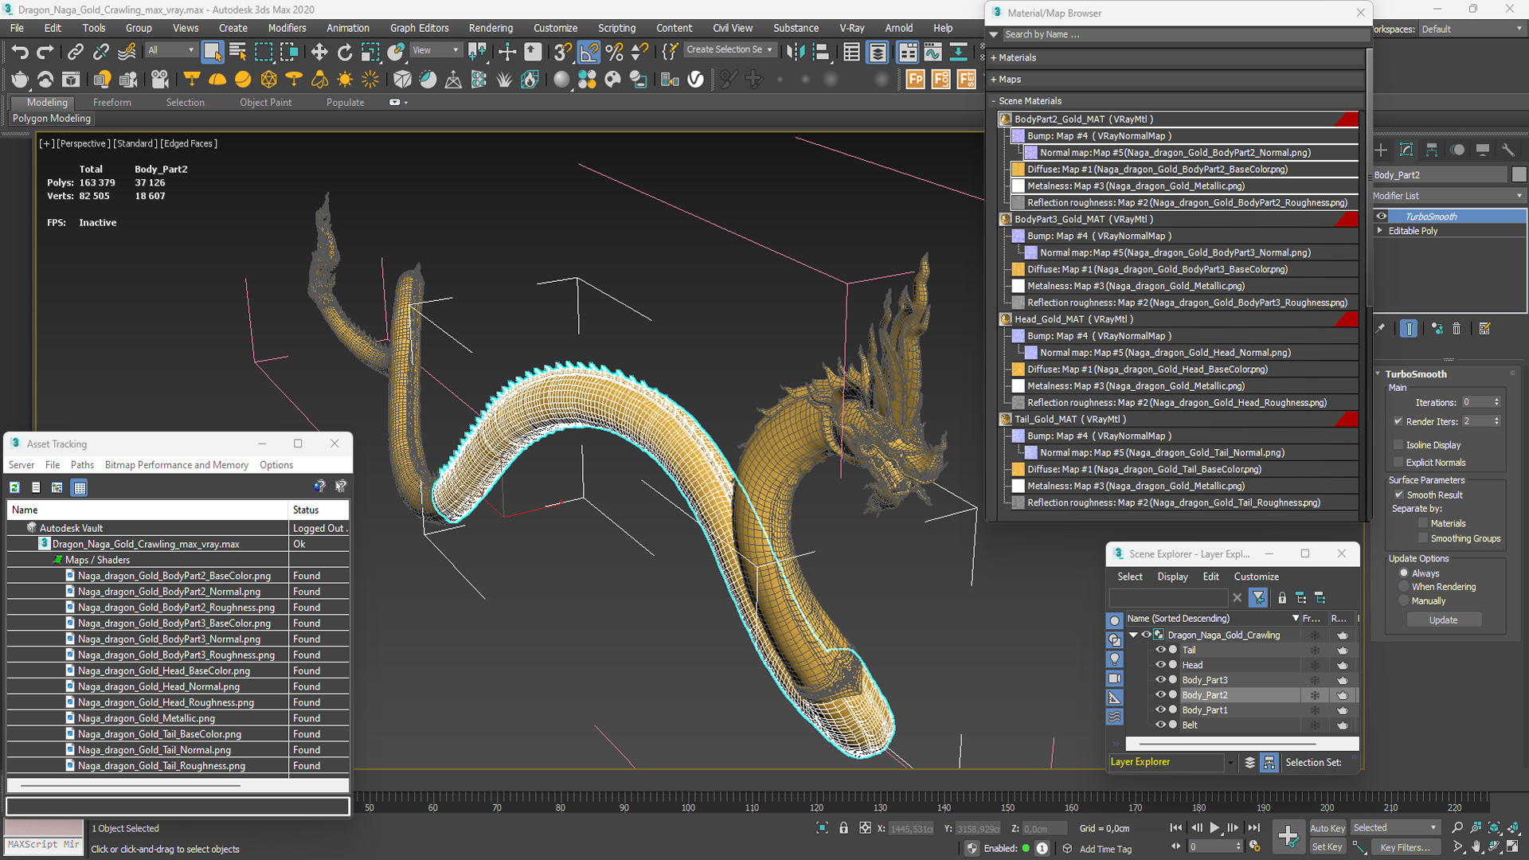Create a Teapot primitive from toolbar
The width and height of the screenshot is (1529, 860).
(x=20, y=80)
